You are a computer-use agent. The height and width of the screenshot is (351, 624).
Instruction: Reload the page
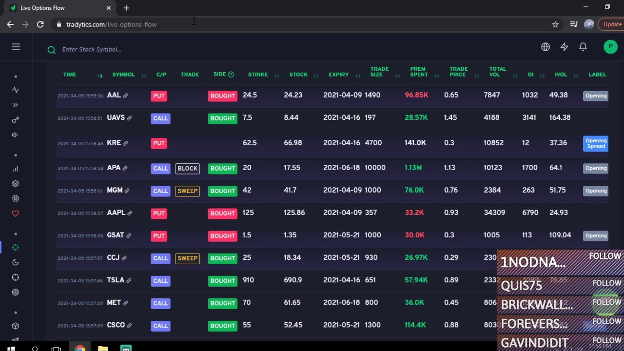point(40,24)
